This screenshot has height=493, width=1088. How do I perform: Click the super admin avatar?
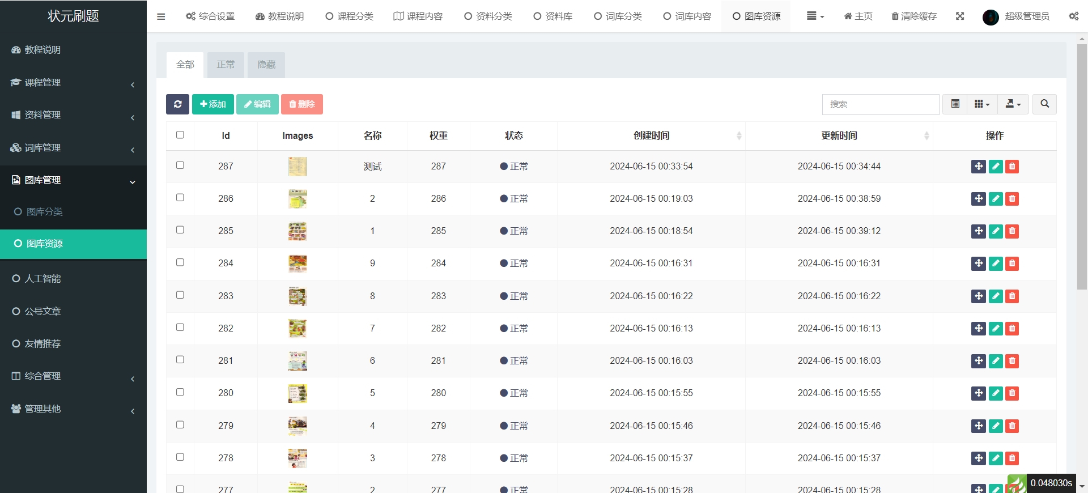(991, 17)
